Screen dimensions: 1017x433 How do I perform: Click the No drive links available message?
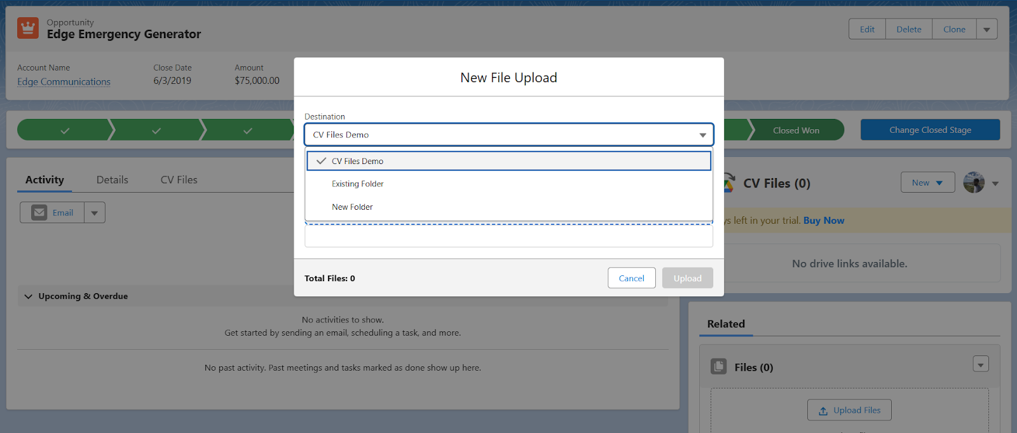[849, 263]
